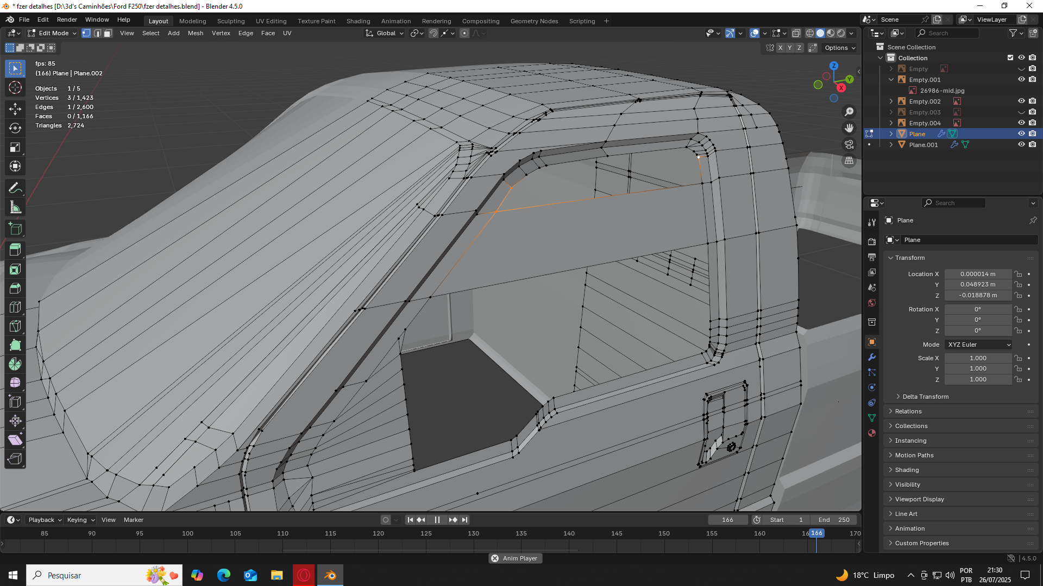Open the Mesh menu
1043x586 pixels.
coord(196,33)
